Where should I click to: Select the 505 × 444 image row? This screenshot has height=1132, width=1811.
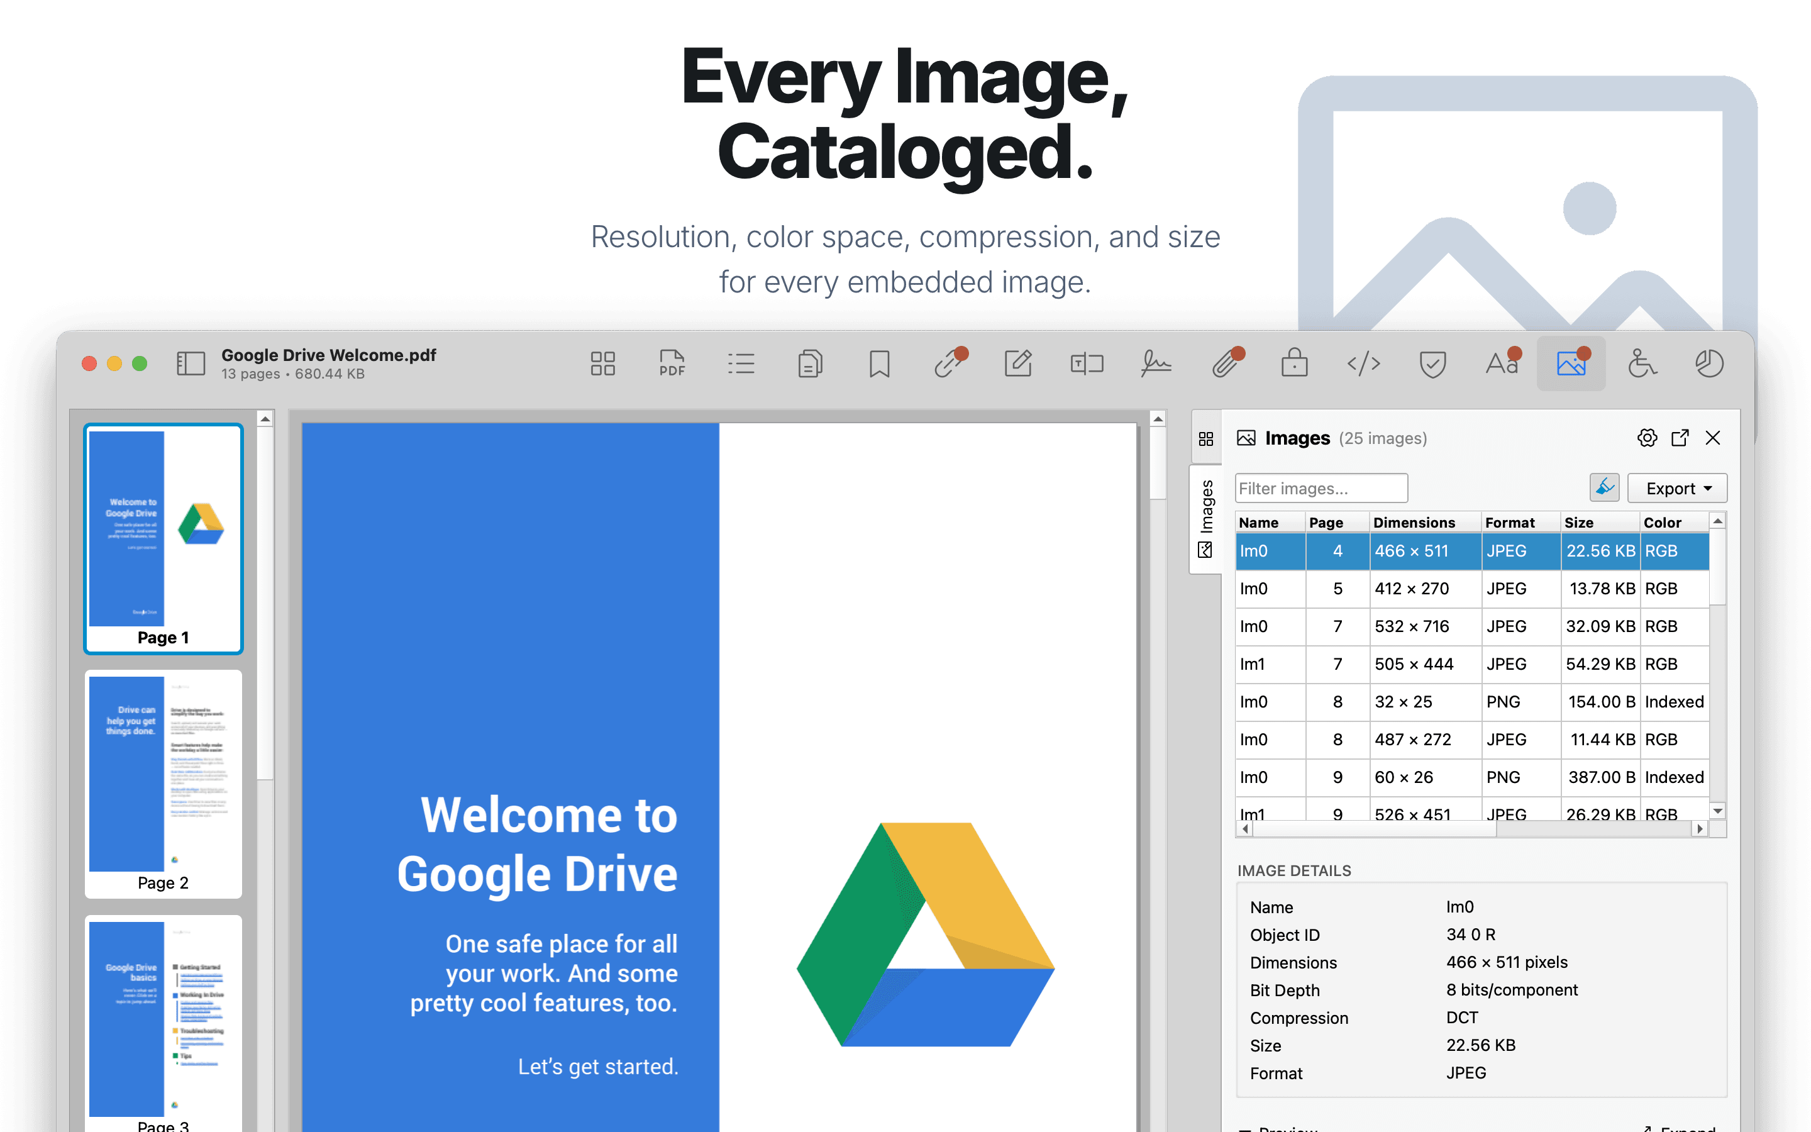click(1472, 664)
